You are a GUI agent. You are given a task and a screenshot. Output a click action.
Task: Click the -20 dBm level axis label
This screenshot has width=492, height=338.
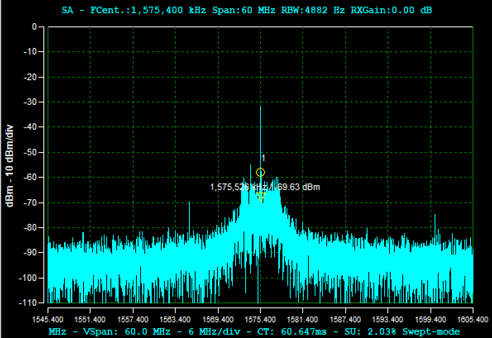31,77
